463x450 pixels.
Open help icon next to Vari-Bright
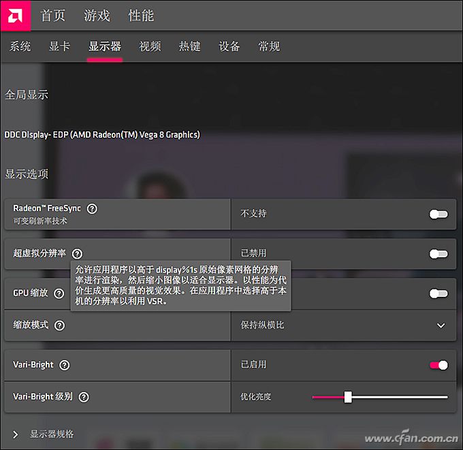65,366
